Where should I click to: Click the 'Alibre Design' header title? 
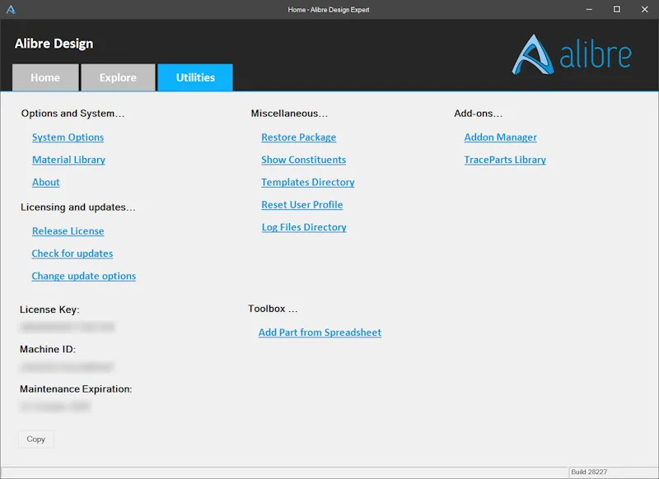54,44
